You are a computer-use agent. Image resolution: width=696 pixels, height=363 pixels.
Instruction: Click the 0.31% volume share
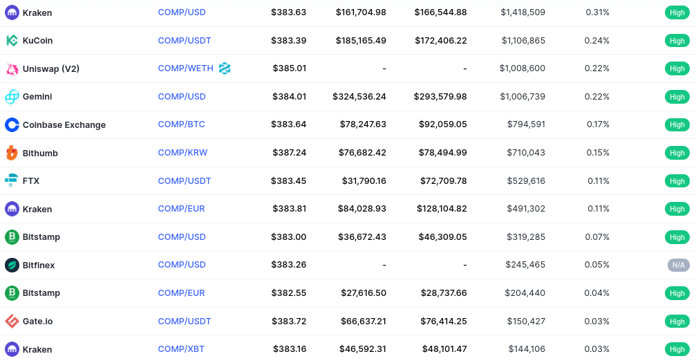[x=597, y=12]
